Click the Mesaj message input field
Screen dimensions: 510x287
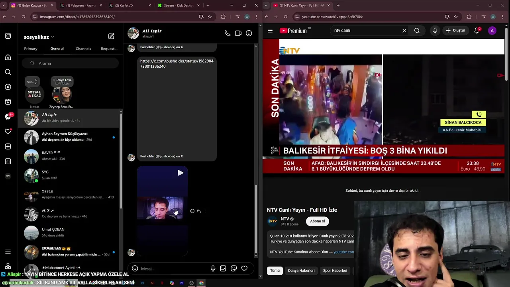pyautogui.click(x=174, y=269)
